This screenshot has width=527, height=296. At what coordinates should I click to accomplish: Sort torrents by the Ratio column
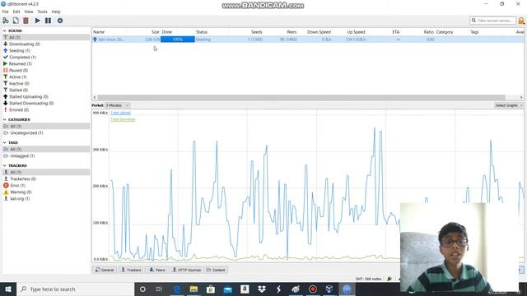point(428,32)
